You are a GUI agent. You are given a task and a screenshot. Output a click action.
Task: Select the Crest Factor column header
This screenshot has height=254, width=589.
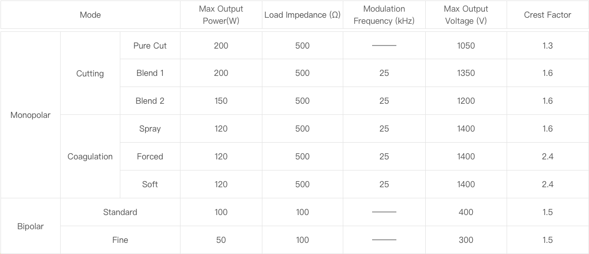pos(547,15)
